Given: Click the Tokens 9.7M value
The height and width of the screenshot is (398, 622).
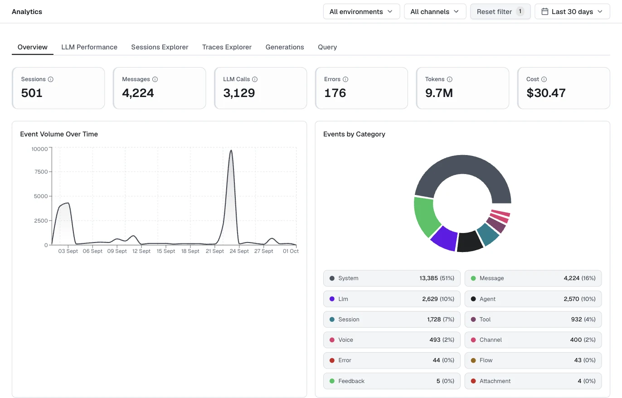Looking at the screenshot, I should pyautogui.click(x=439, y=93).
